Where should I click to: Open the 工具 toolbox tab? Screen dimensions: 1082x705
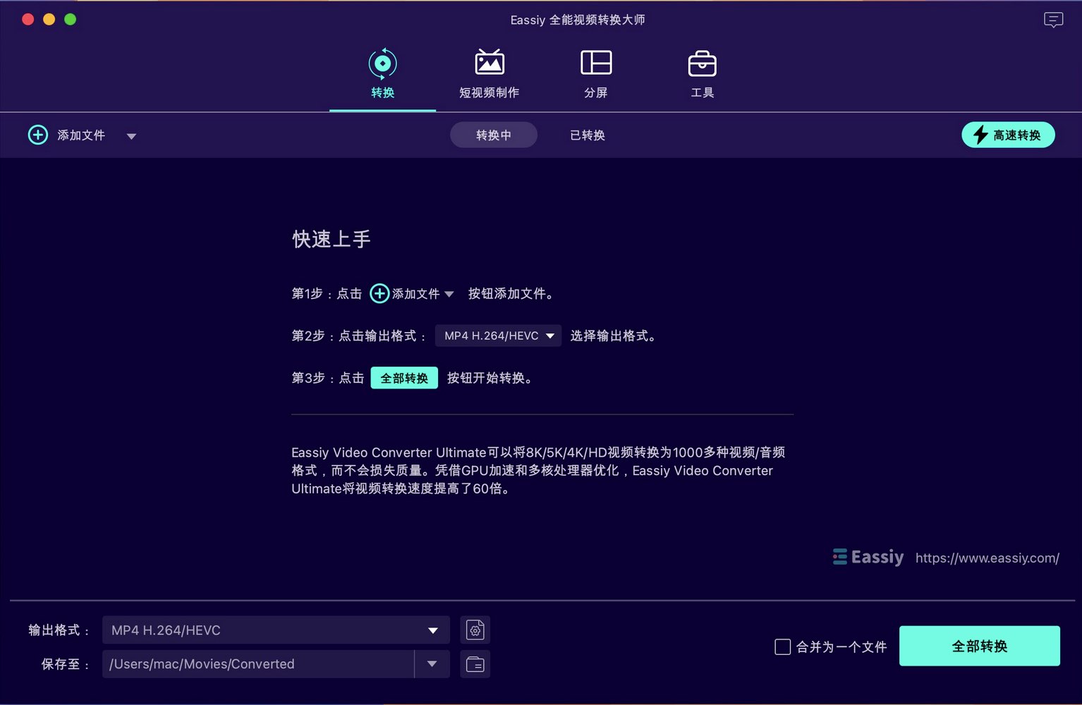(702, 74)
